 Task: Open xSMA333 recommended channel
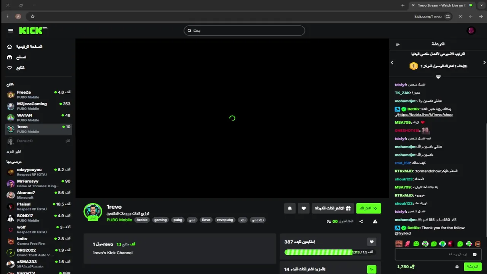(38, 264)
